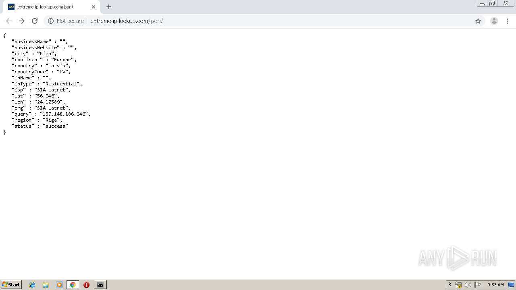Click the "businessName" line
The image size is (516, 290).
coord(40,41)
